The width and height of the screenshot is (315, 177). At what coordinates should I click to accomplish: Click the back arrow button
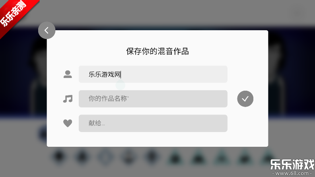click(47, 30)
